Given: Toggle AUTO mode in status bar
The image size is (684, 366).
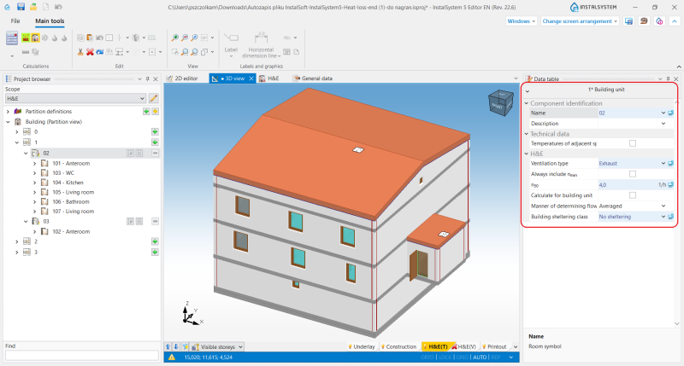Looking at the screenshot, I should tap(480, 357).
